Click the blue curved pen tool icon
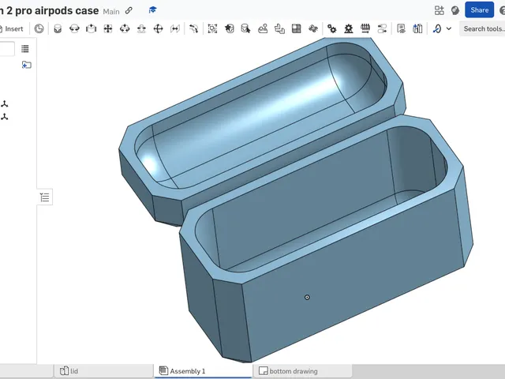 coord(436,28)
